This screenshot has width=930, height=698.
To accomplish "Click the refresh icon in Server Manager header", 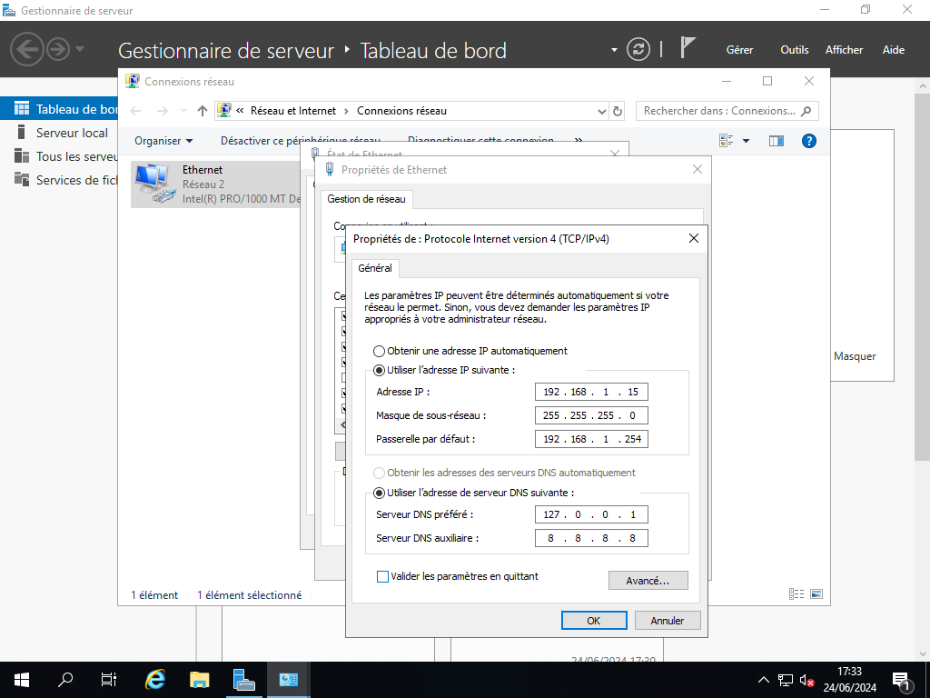I will (x=638, y=49).
